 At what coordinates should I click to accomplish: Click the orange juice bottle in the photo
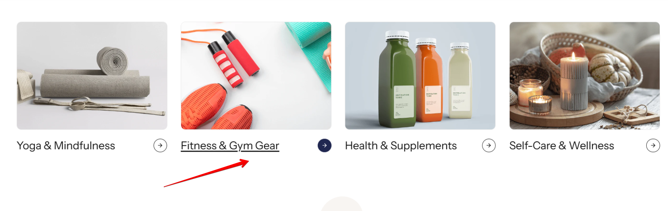(x=429, y=80)
